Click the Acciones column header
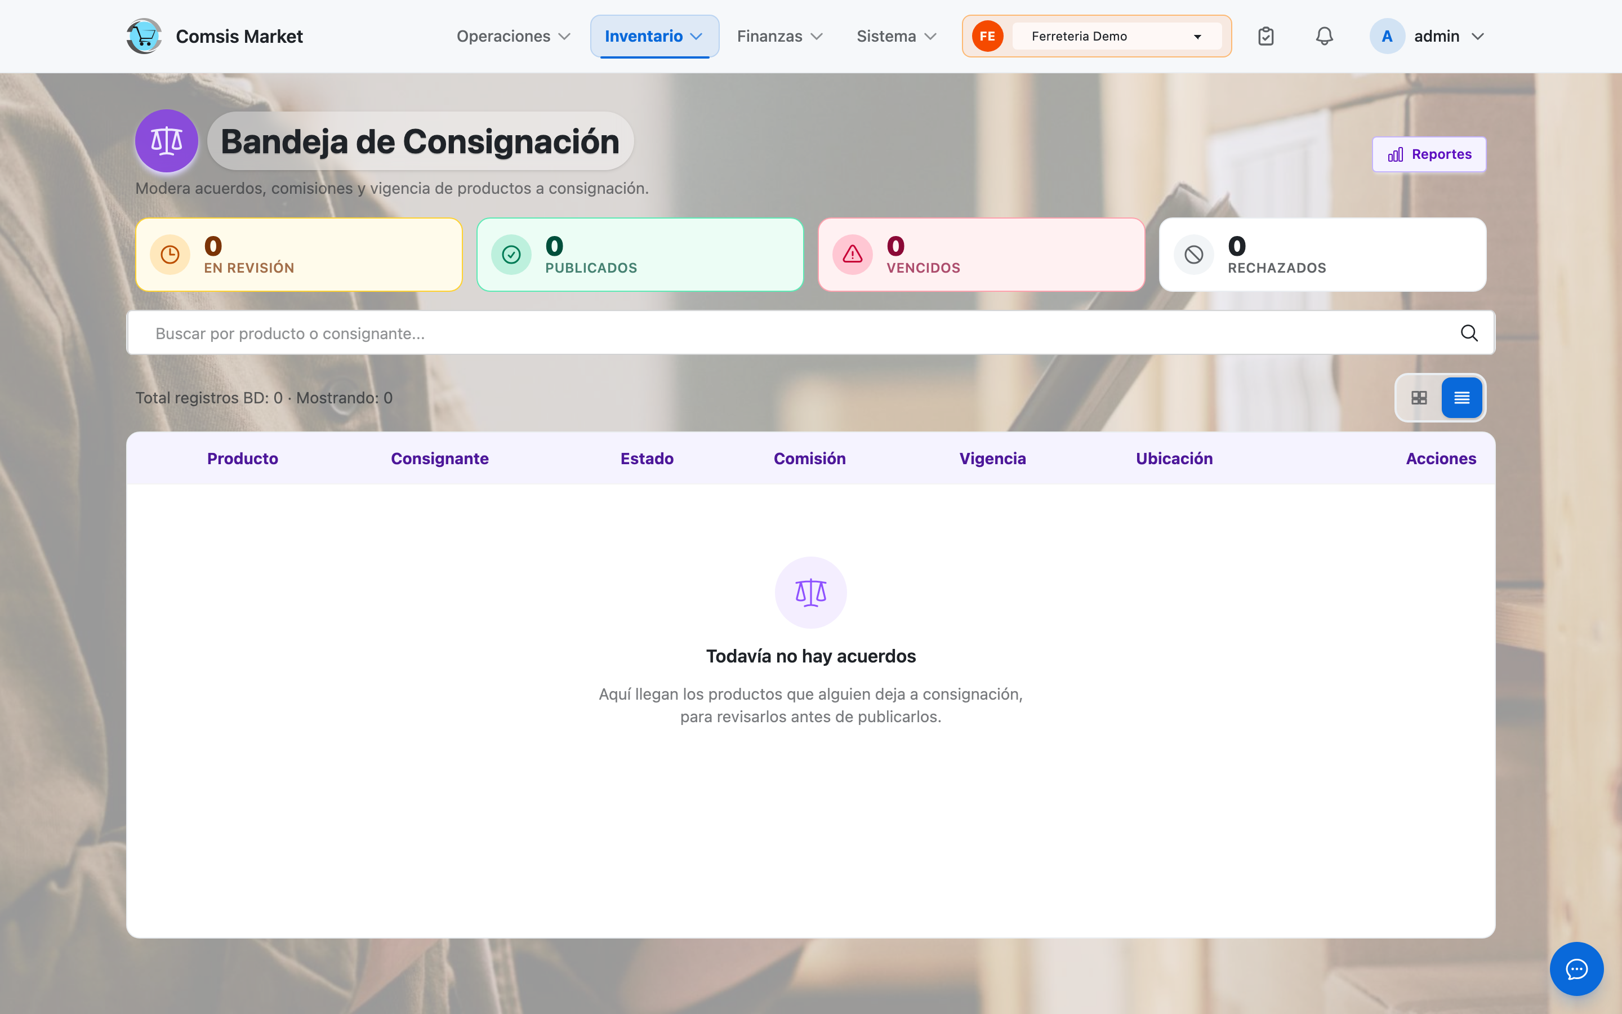Image resolution: width=1622 pixels, height=1014 pixels. tap(1441, 459)
